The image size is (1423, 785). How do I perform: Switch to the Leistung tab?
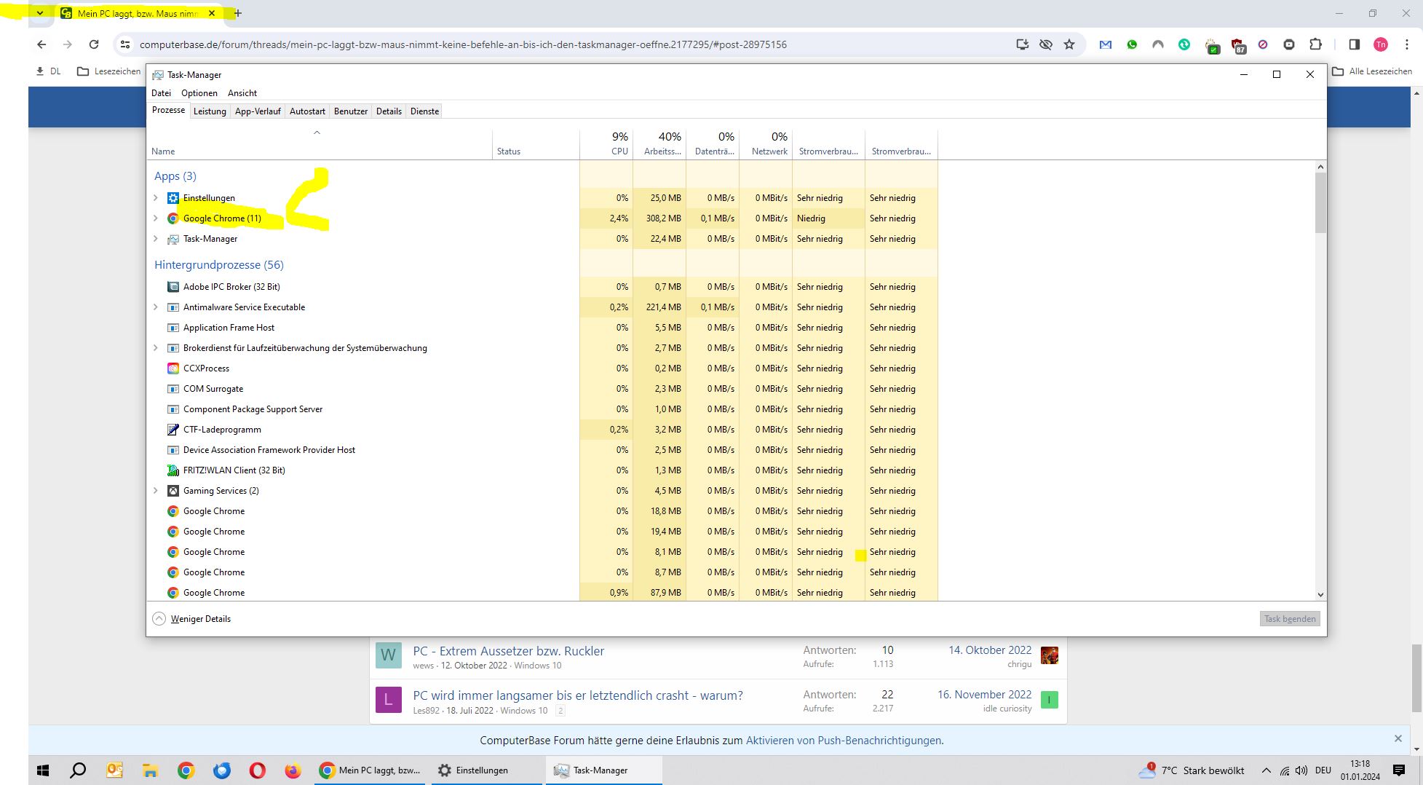pos(210,111)
